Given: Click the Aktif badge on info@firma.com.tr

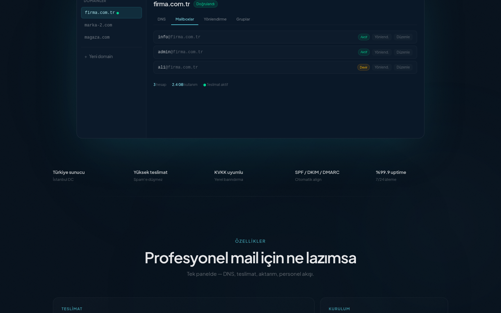Looking at the screenshot, I should pos(364,37).
